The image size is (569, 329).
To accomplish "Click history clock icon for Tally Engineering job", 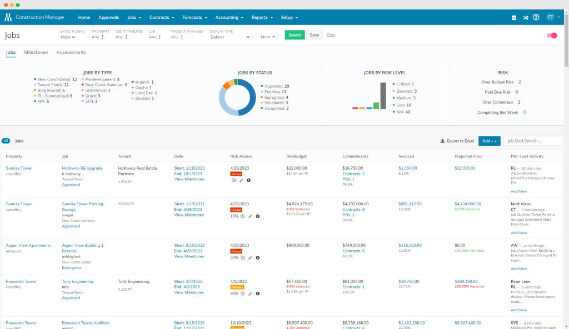I will click(243, 293).
